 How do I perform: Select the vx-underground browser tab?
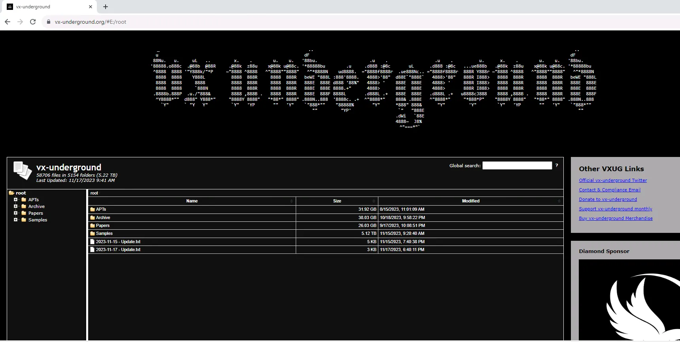(x=50, y=7)
